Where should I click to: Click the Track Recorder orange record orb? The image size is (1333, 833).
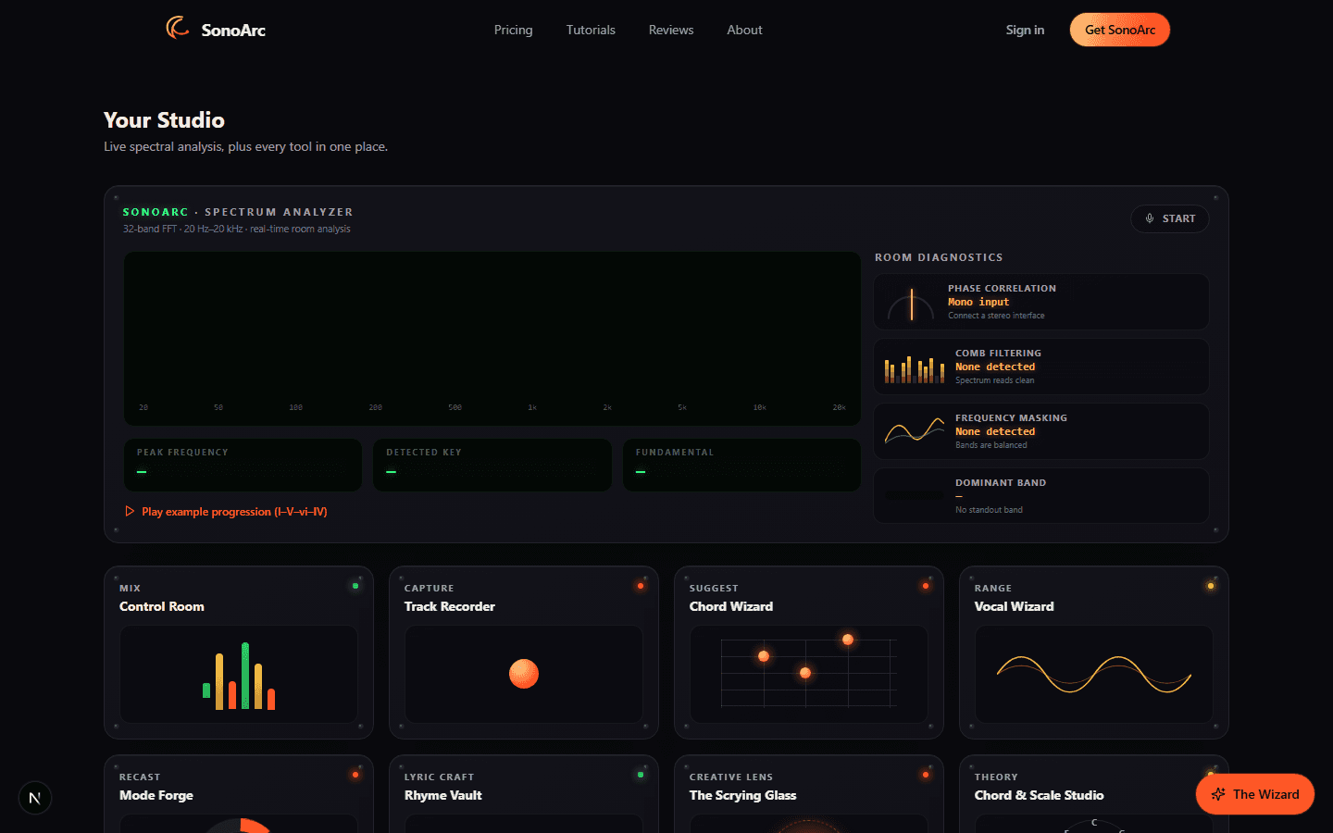click(x=524, y=674)
